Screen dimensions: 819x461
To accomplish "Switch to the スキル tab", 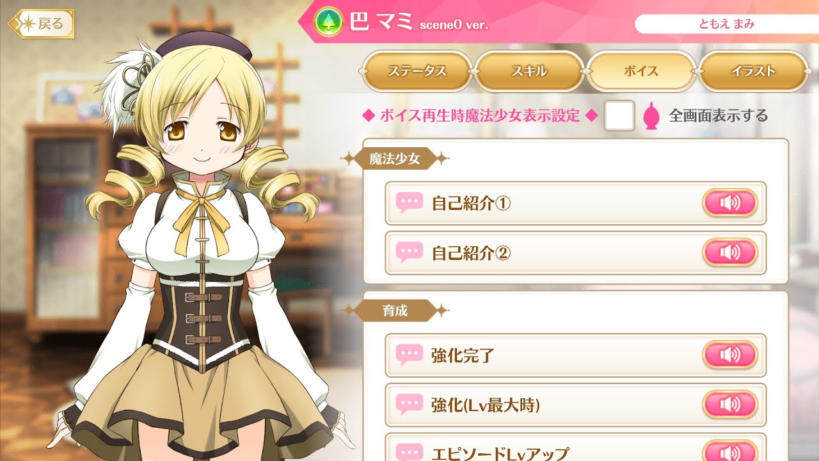I will click(x=529, y=71).
